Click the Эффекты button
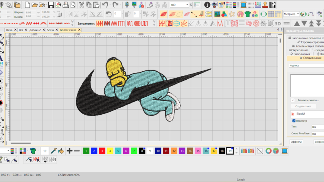 point(296,142)
